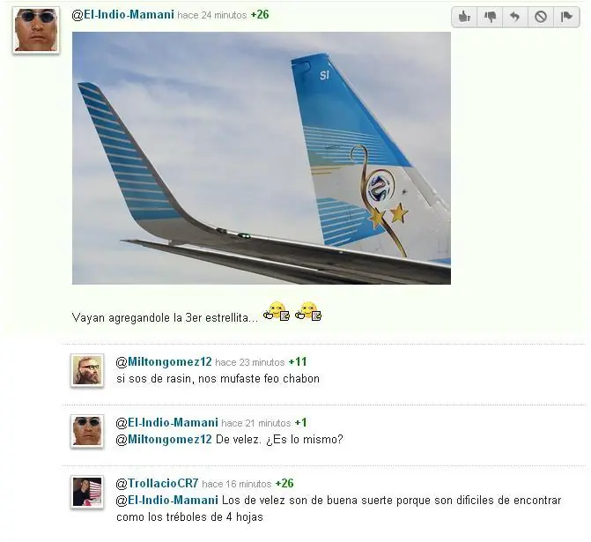Reply using the arrow icon

(x=515, y=17)
